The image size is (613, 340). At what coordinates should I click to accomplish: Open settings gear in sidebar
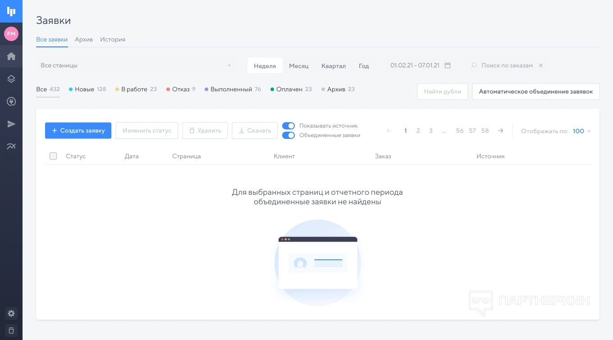[x=11, y=313]
